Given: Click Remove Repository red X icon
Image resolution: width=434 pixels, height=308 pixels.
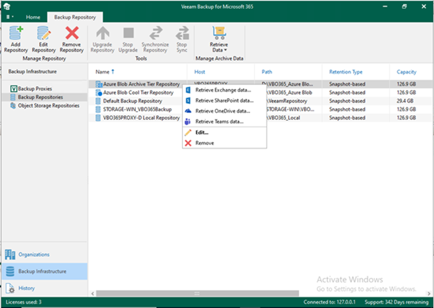Looking at the screenshot, I should (72, 33).
